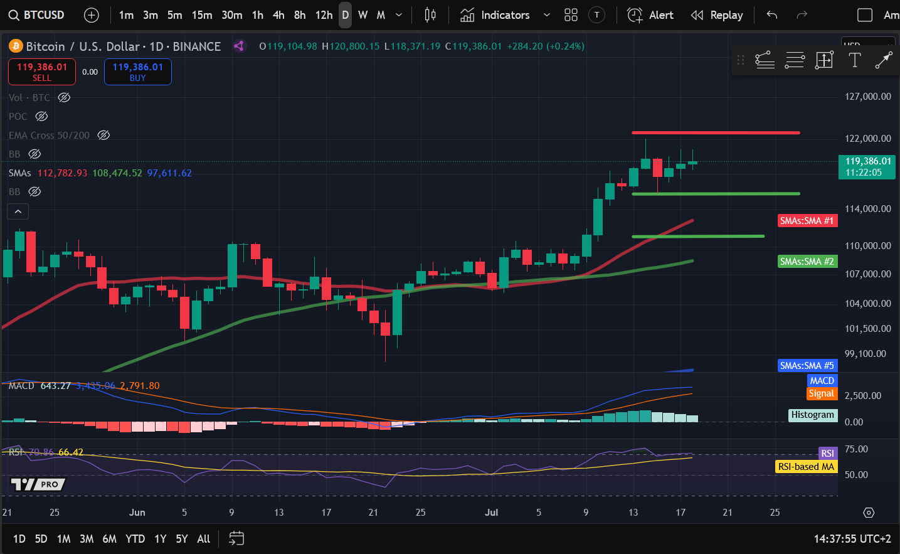Open the candlestick chart type selector
This screenshot has width=900, height=554.
(x=430, y=15)
